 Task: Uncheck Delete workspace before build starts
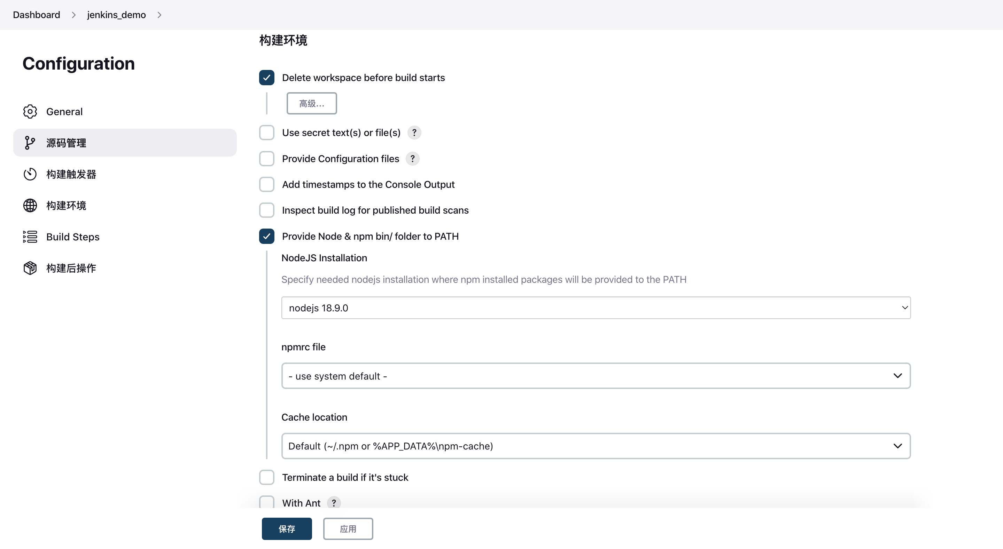(x=267, y=78)
